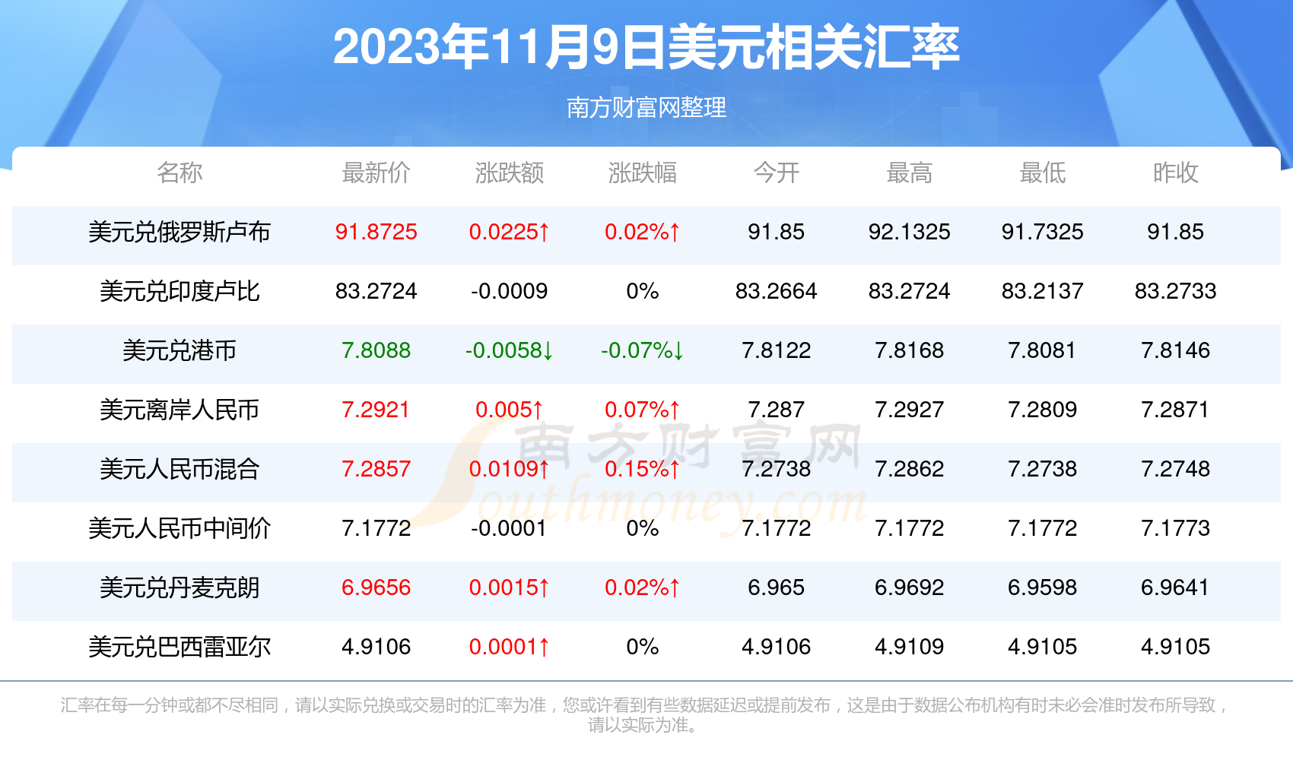The image size is (1293, 760).
Task: Click the row name 美元人民币混合
Action: [179, 469]
